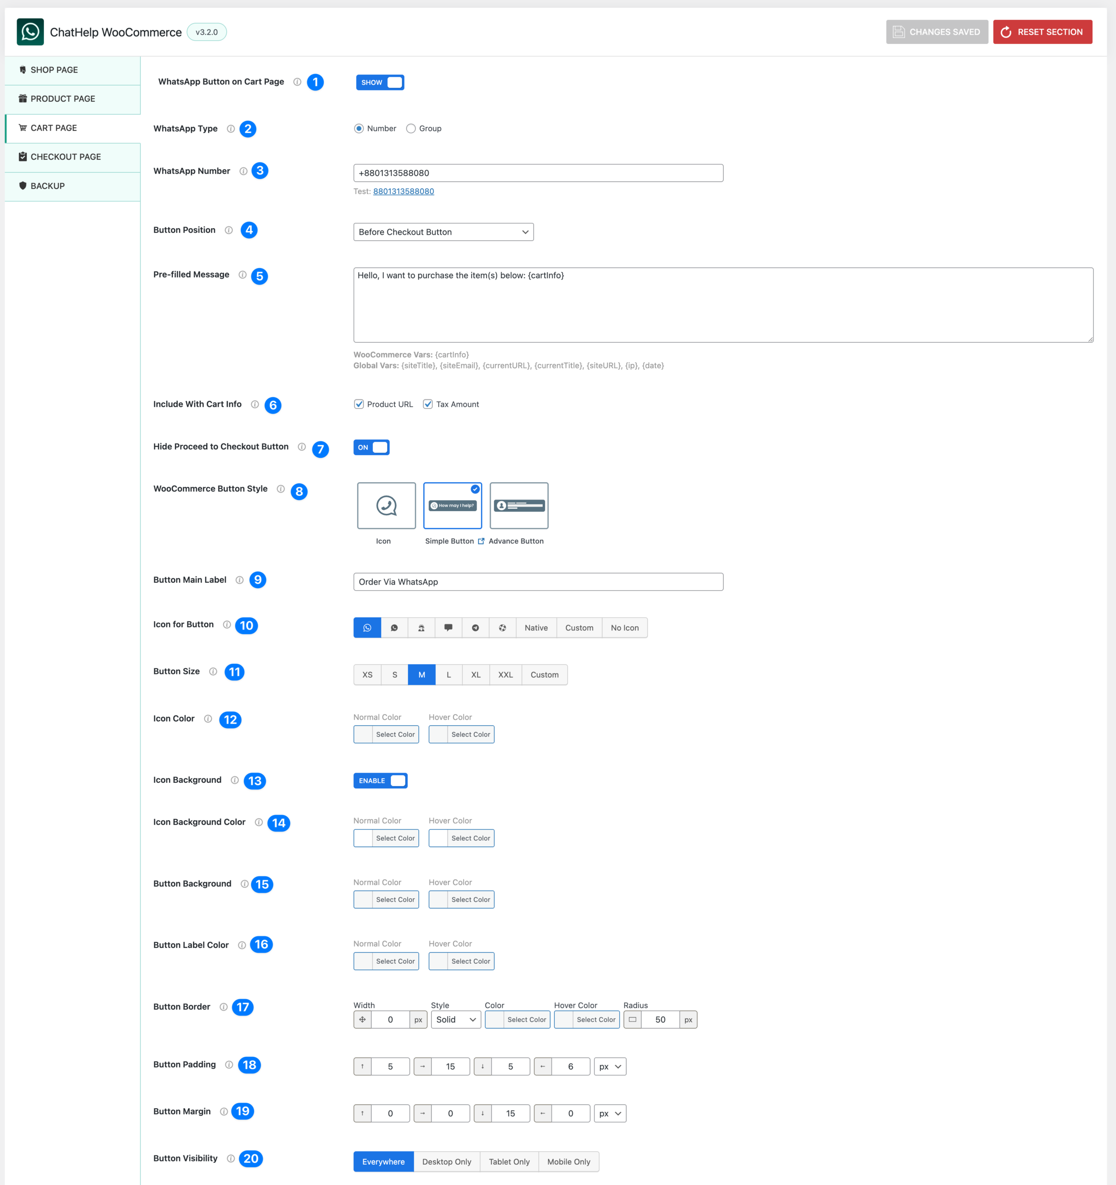Click the Reset Section button
This screenshot has height=1185, width=1116.
[1042, 31]
